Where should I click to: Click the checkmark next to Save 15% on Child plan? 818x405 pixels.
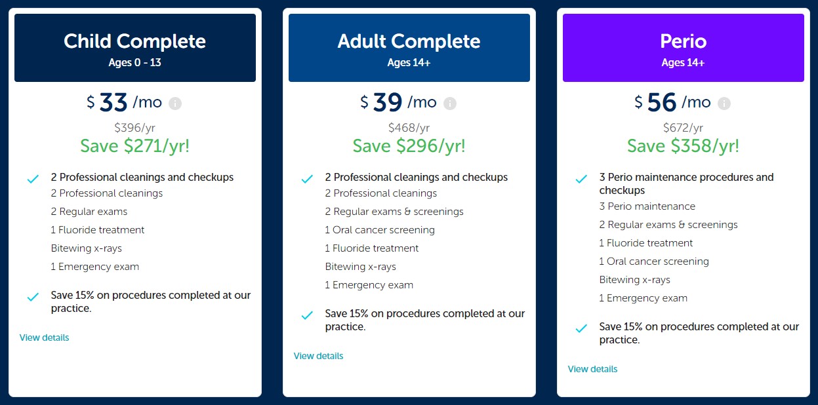point(32,297)
